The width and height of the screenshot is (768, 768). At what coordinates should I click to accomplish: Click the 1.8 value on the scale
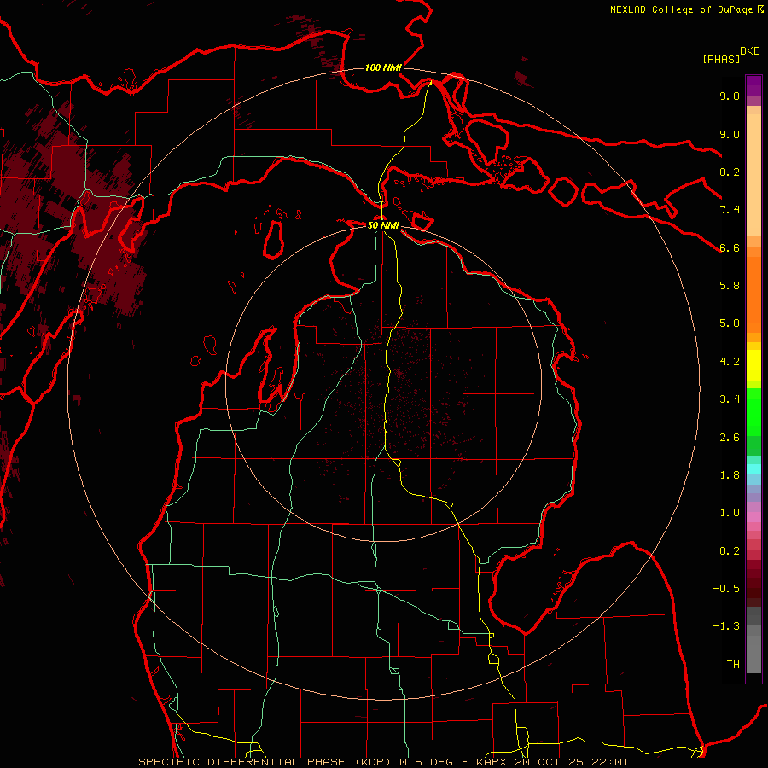coord(730,475)
